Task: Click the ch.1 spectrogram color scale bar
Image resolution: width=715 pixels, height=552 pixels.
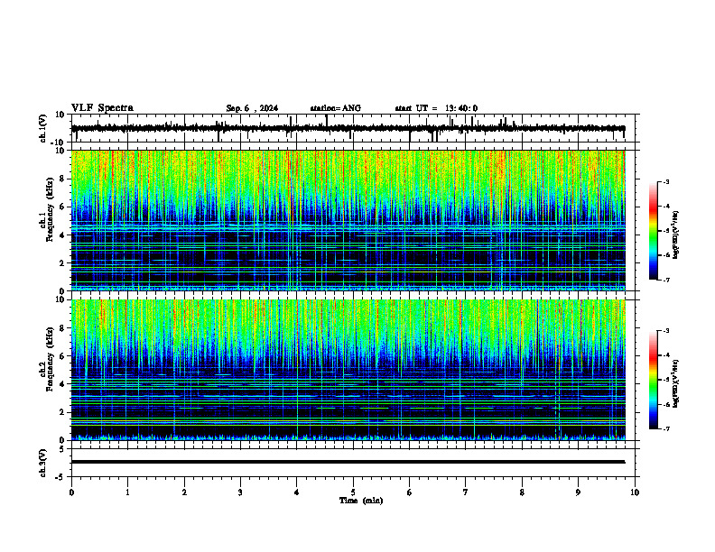Action: [x=653, y=231]
